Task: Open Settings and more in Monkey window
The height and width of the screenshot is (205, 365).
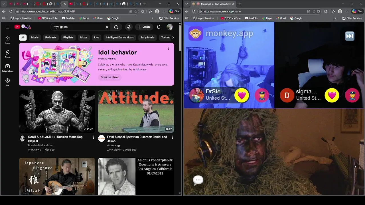Action: pyautogui.click(x=347, y=11)
